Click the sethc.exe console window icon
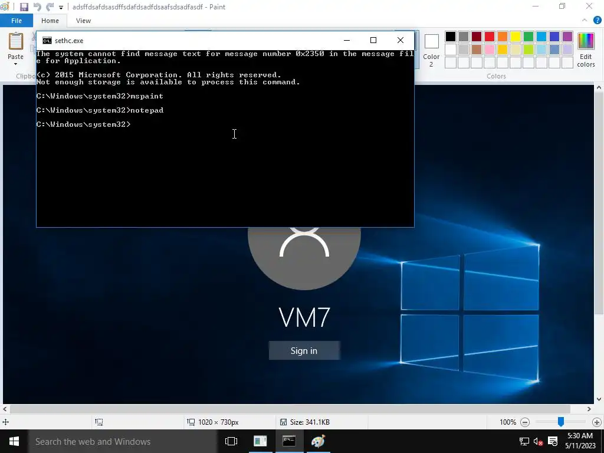604x453 pixels. pyautogui.click(x=47, y=41)
